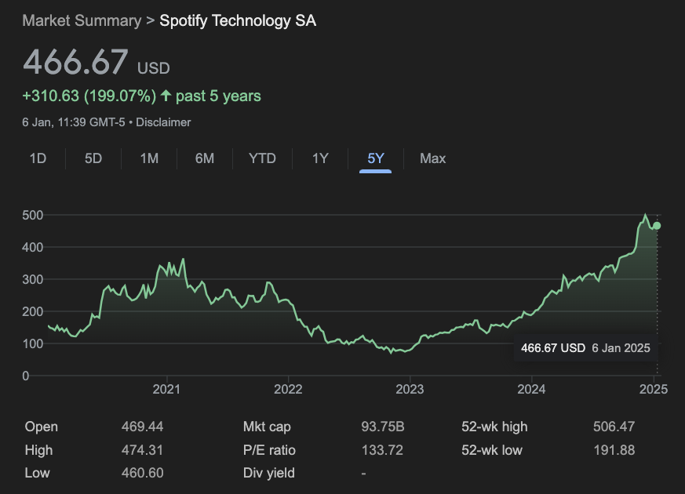Screen dimensions: 685x494
Task: Click the 466.67 USD chart tooltip
Action: point(585,348)
